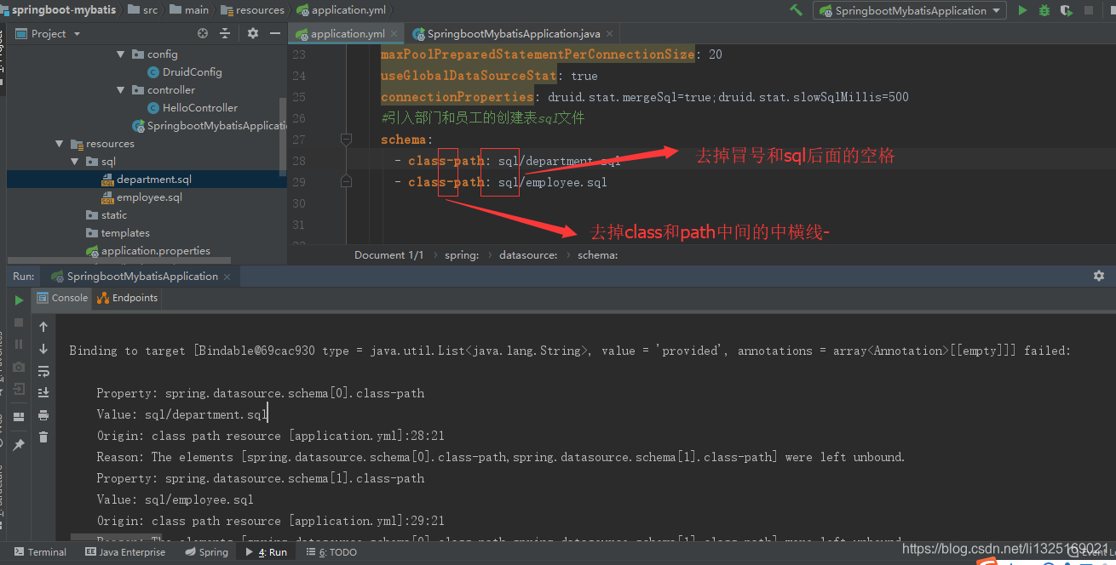Click camera dump threads icon
Image resolution: width=1116 pixels, height=565 pixels.
[x=19, y=367]
